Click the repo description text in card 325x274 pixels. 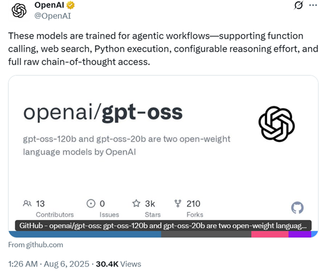click(x=127, y=146)
